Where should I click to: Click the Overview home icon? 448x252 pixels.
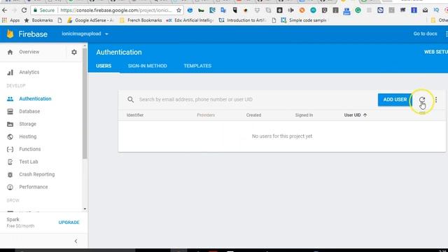tap(10, 52)
